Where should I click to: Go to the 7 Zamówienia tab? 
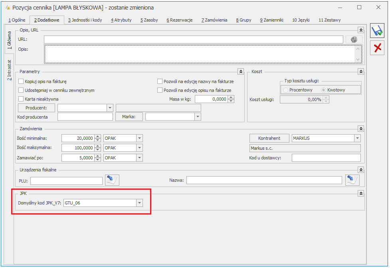click(x=214, y=20)
